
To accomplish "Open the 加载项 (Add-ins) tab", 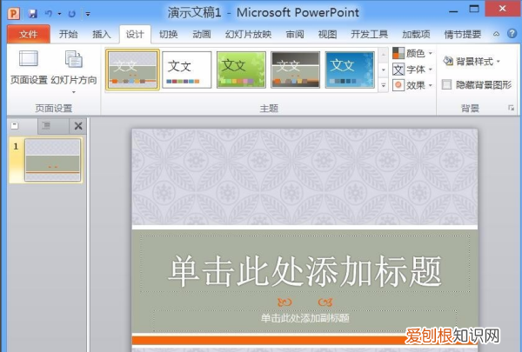I will (x=416, y=34).
